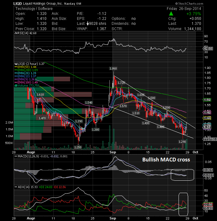Click the Ask Size label

tap(59, 19)
